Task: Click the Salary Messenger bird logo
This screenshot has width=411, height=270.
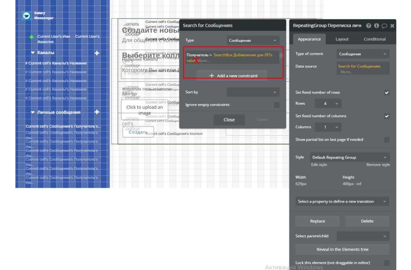Action: [26, 16]
